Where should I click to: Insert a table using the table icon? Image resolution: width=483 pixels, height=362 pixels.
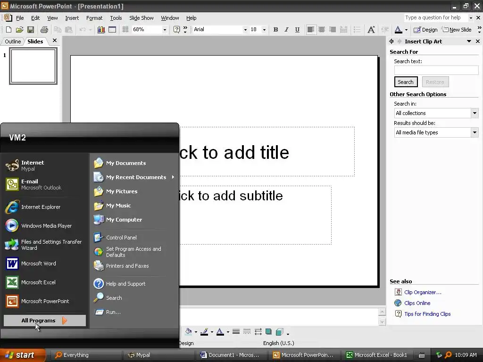[x=112, y=30]
